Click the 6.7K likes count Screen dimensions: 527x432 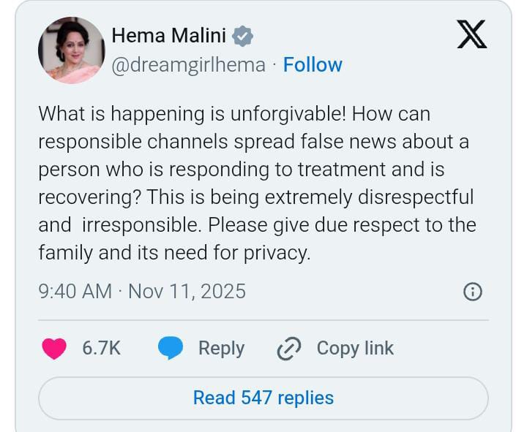click(x=101, y=349)
